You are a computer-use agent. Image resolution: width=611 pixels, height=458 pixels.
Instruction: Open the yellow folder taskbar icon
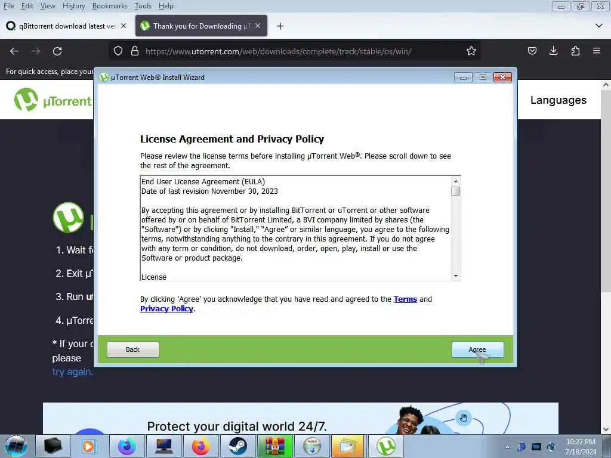coord(348,446)
